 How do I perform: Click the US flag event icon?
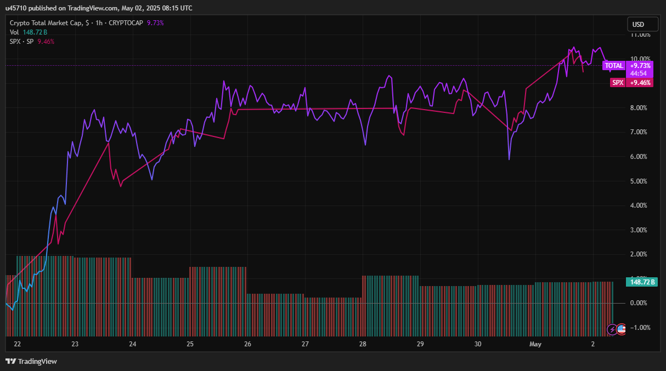pos(621,329)
